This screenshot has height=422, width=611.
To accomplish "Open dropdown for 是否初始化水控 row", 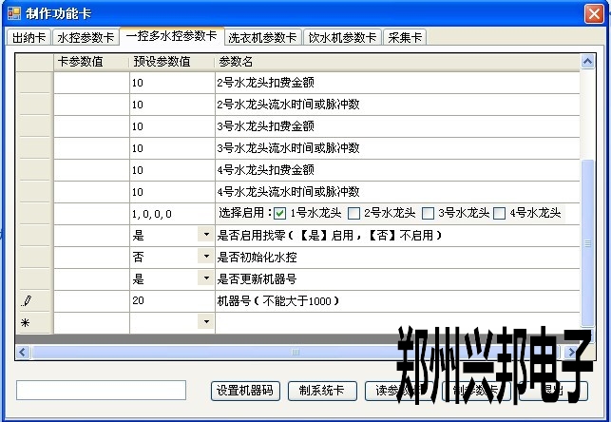I will pos(205,257).
